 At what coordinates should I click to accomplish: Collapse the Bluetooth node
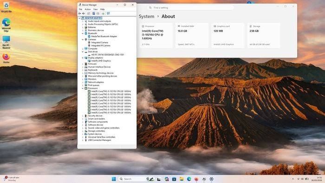click(x=83, y=33)
